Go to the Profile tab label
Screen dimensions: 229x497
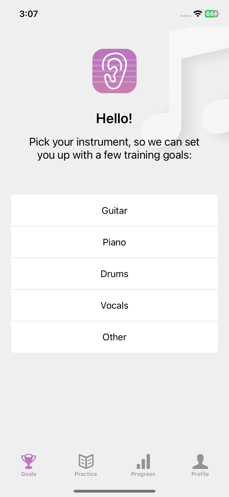(200, 474)
